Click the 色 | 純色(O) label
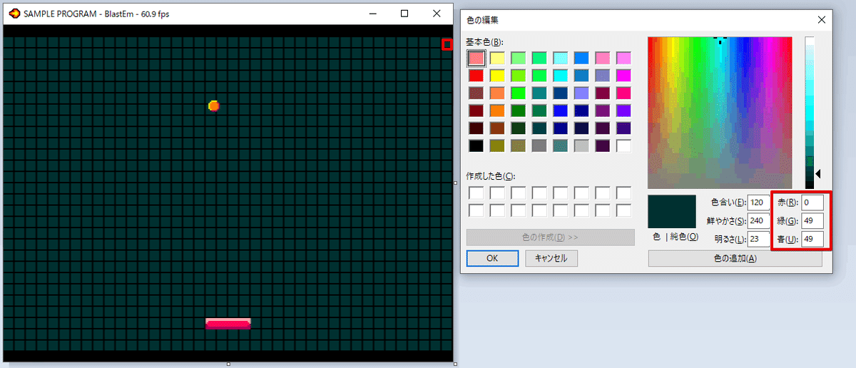Viewport: 856px width, 368px height. (676, 237)
